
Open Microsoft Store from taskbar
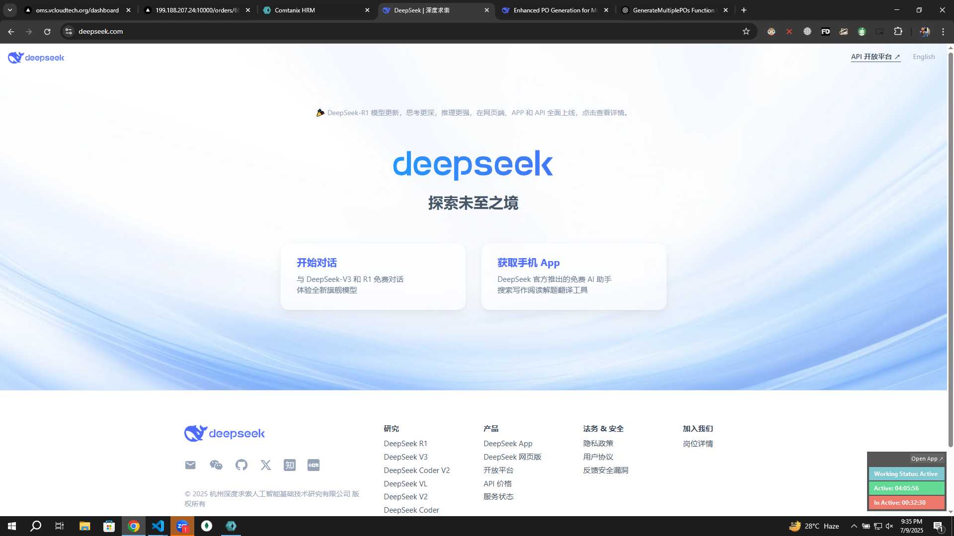coord(109,526)
